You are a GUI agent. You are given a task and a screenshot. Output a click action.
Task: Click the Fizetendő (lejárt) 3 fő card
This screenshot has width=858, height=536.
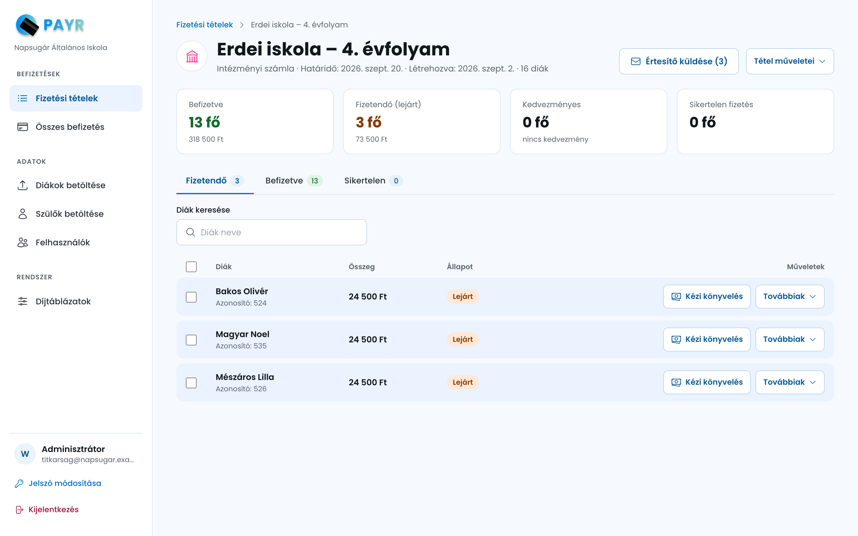[x=422, y=121]
